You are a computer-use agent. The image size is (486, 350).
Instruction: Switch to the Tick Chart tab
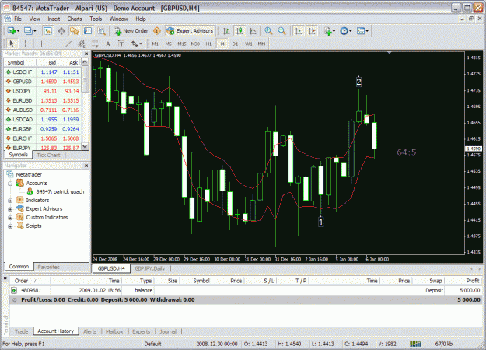[48, 155]
